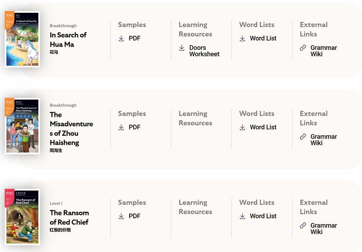This screenshot has width=362, height=252.
Task: Click download icon beside Hua Ma sample PDF
Action: 121,39
